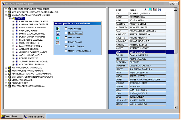Click the binoculars search icon above user list
This screenshot has height=120, width=181.
(x=159, y=9)
